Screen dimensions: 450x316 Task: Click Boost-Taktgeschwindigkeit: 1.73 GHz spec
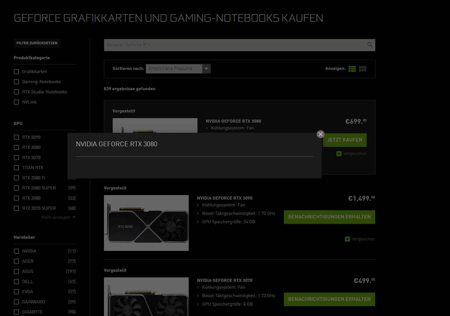239,296
